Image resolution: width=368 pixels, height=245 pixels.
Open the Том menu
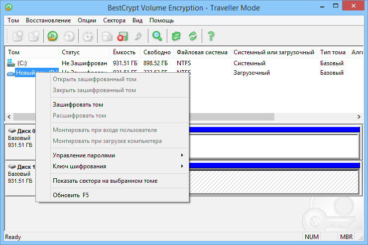[13, 20]
